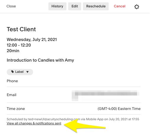Select the Email field label
150x135 pixels.
[x=12, y=95]
